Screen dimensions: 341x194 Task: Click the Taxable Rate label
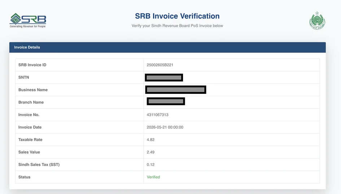(x=30, y=140)
